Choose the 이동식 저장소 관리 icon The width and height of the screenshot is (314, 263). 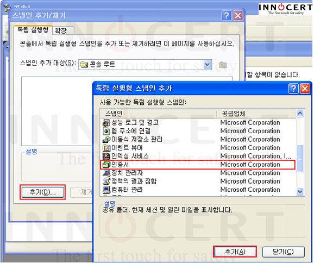106,140
